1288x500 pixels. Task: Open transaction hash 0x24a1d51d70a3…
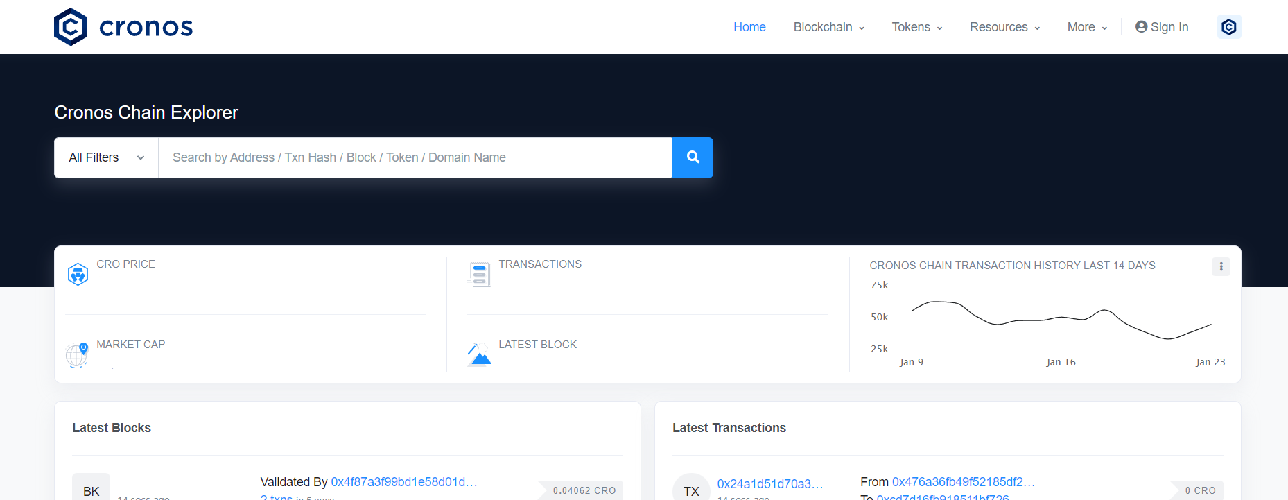pos(770,484)
